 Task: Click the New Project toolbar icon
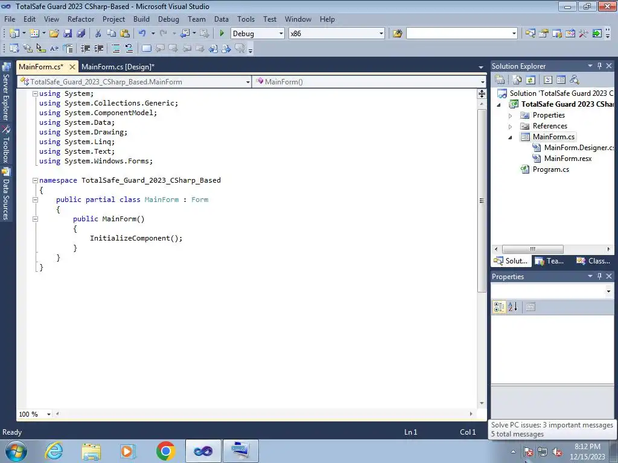point(14,34)
